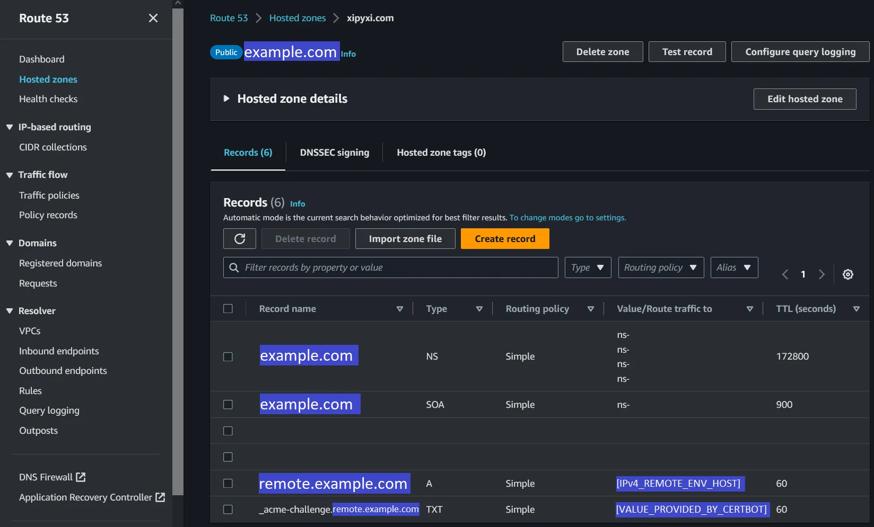Sort by TTL (seconds) column arrow
Screen dimensions: 874x527
pos(856,309)
